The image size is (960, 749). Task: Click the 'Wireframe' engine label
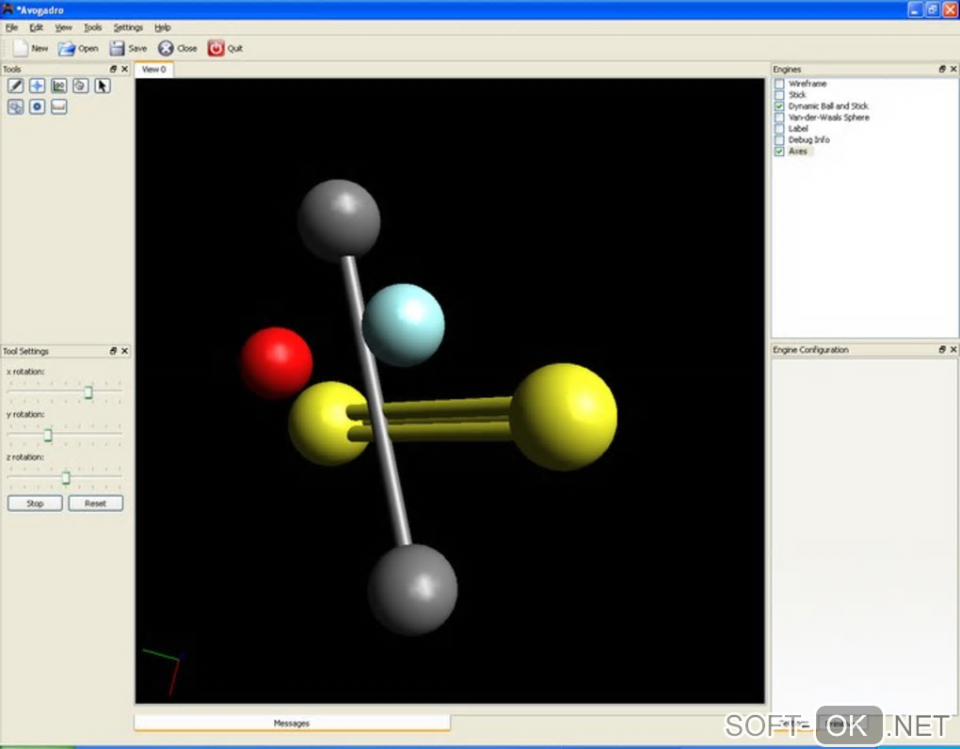pyautogui.click(x=808, y=84)
